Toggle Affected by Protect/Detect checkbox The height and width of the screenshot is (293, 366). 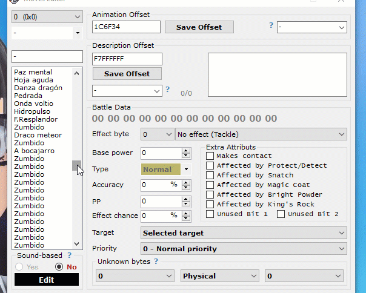click(x=210, y=166)
